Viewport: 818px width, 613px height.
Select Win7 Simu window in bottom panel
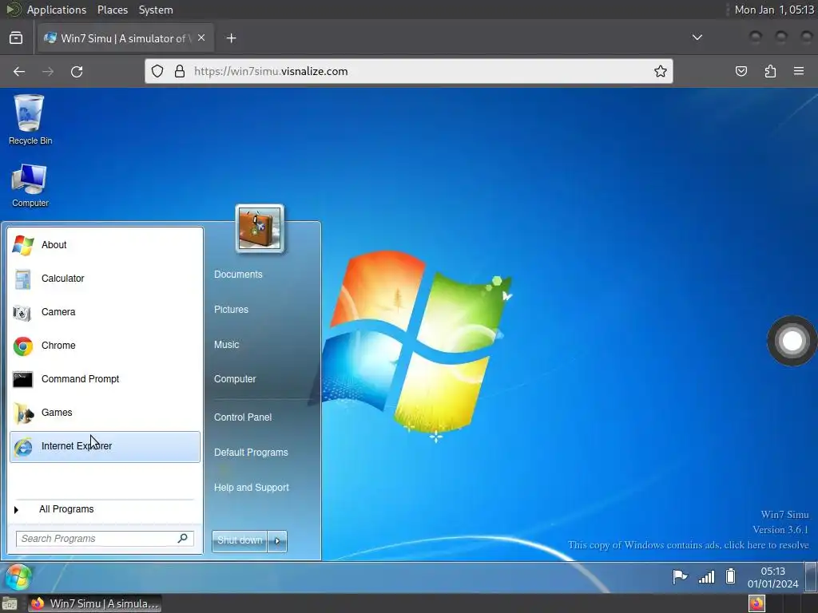tap(94, 603)
